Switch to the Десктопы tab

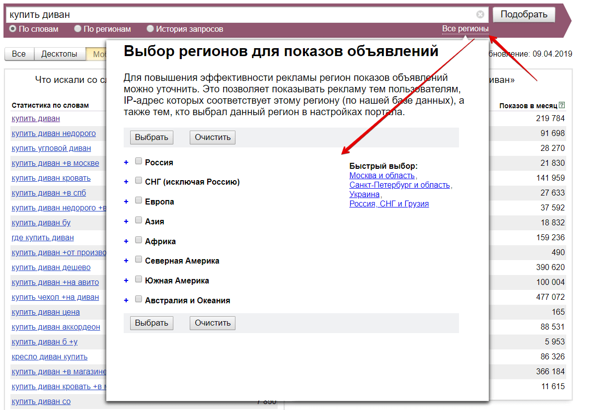59,54
